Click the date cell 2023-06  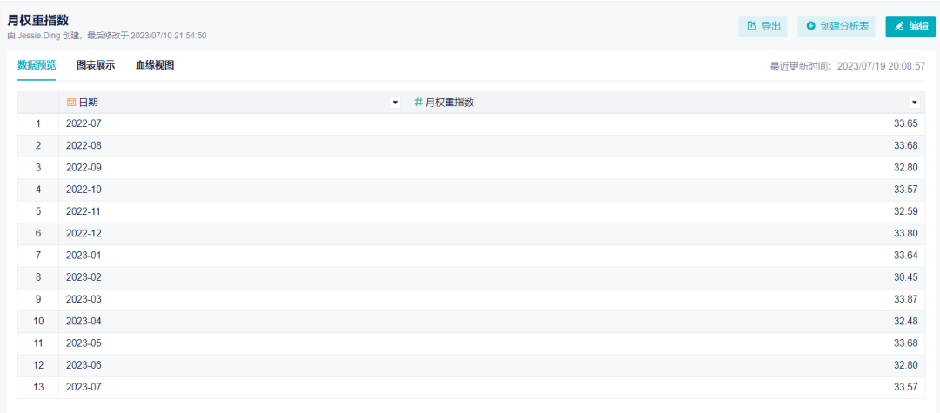point(232,366)
